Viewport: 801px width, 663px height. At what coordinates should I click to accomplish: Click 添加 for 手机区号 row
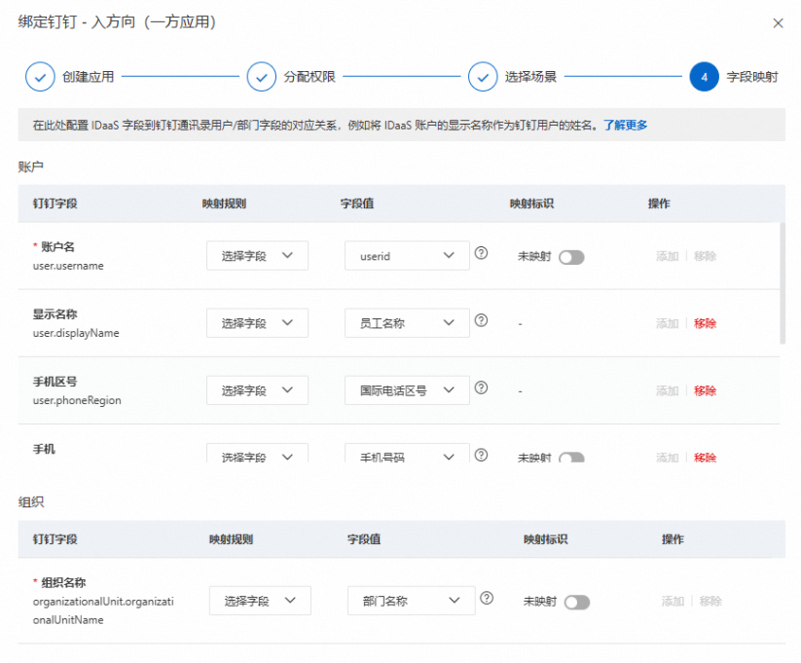[x=667, y=391]
